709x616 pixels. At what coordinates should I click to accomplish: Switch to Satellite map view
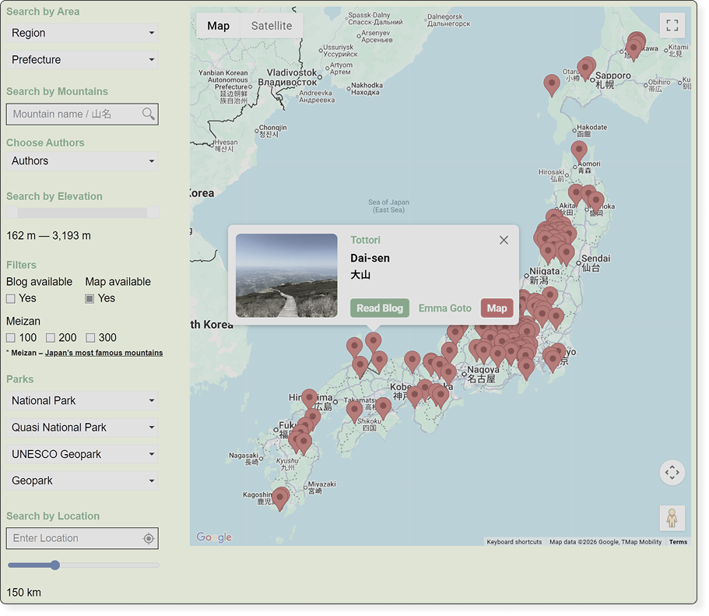pos(272,26)
